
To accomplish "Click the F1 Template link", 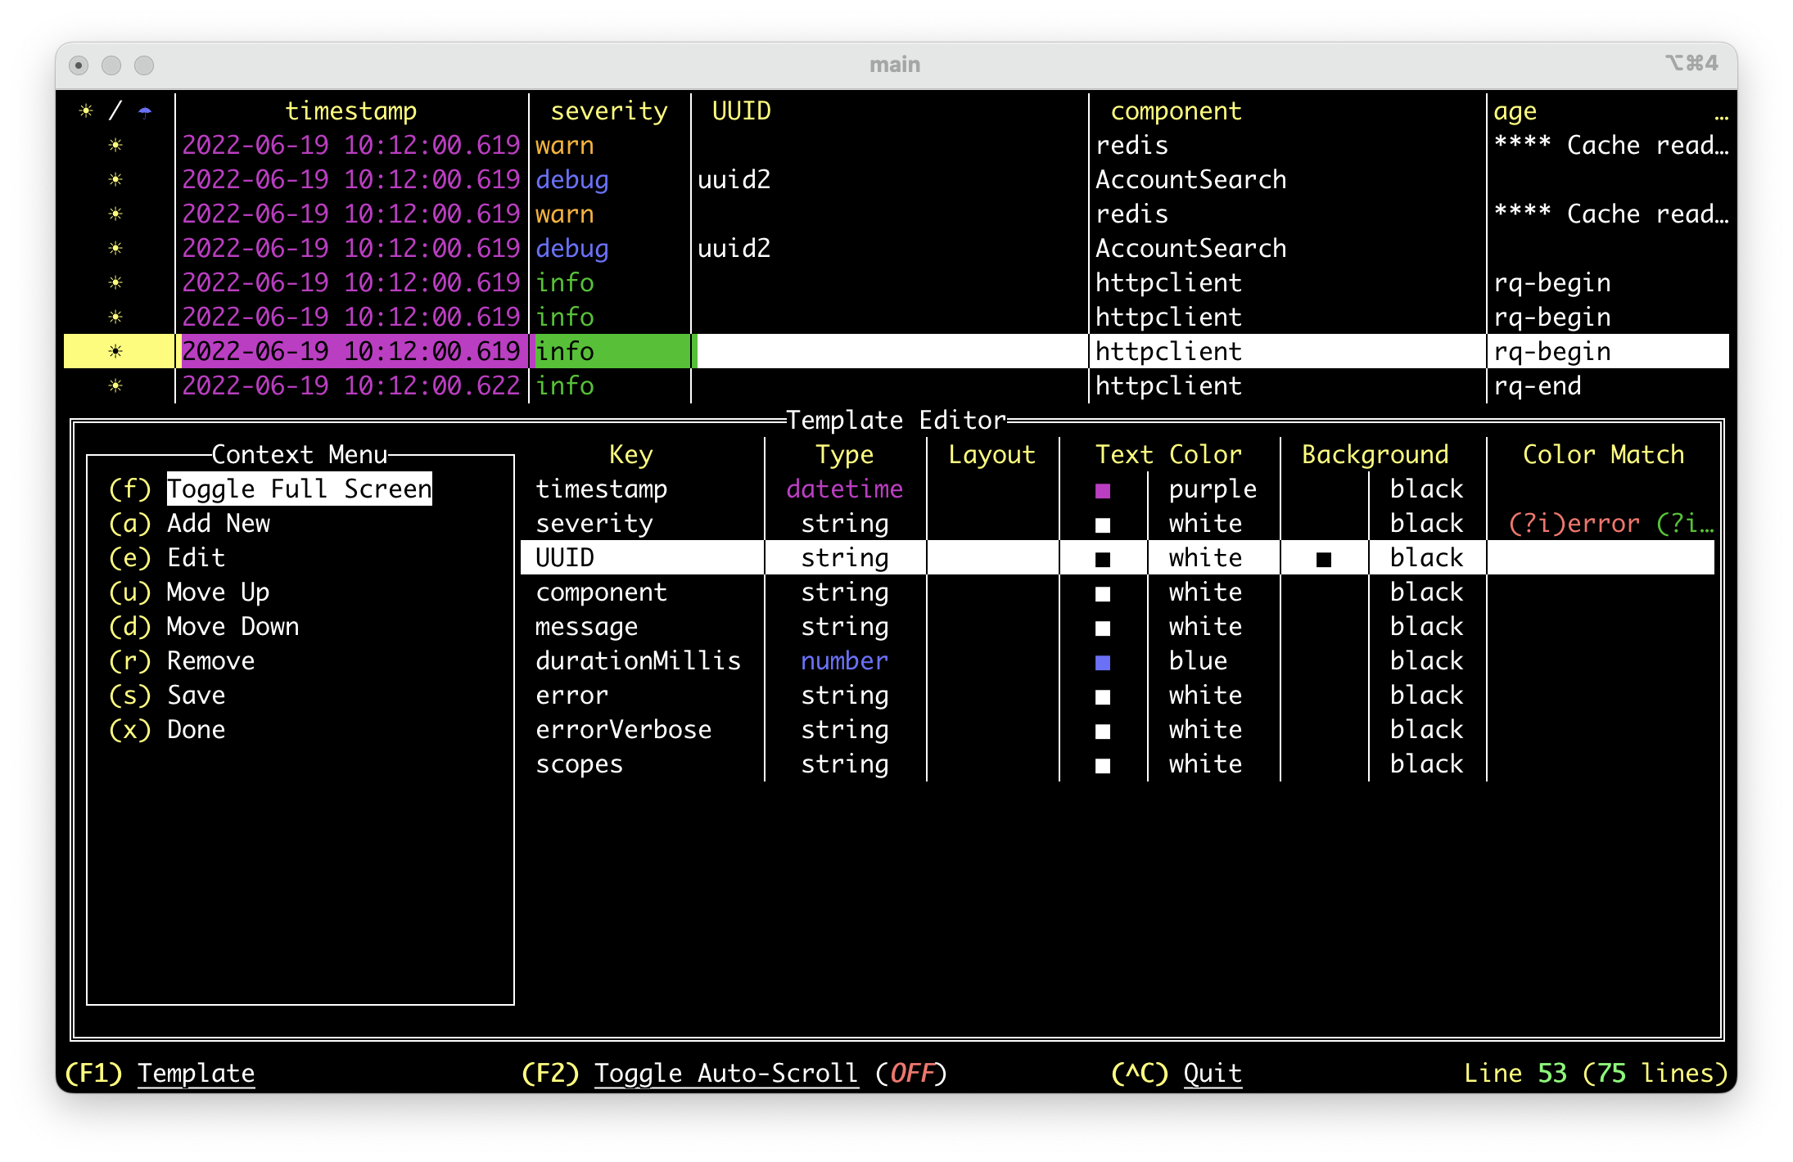I will coord(196,1073).
